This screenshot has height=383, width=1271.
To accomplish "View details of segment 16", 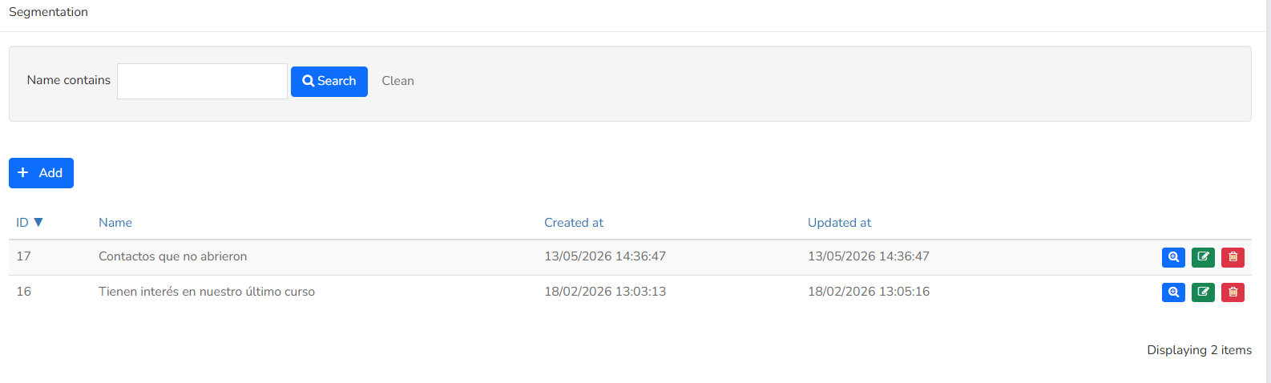I will [1173, 292].
